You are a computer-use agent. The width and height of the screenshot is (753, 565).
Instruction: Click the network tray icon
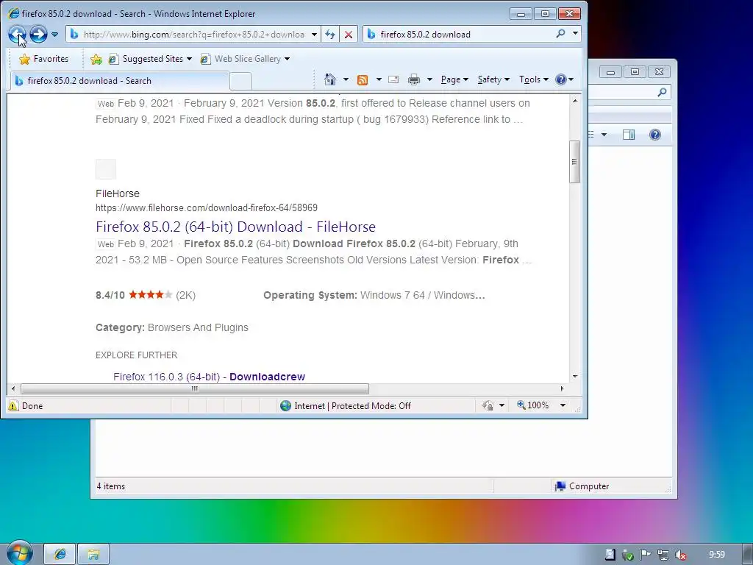(663, 555)
